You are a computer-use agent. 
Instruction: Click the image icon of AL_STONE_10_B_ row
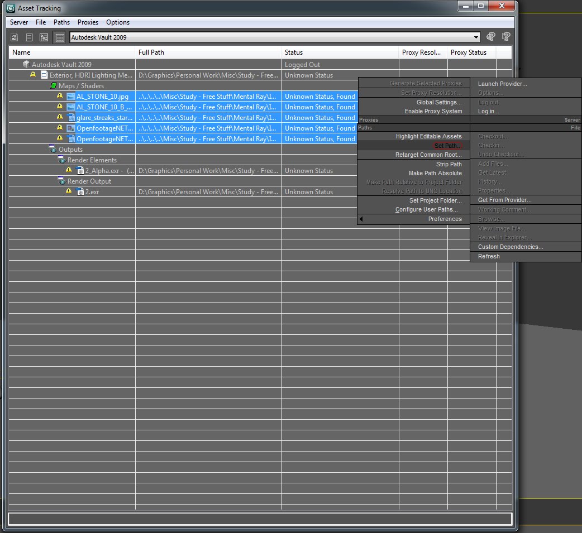(71, 107)
